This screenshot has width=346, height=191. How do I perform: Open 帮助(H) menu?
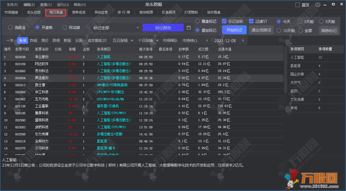point(80,5)
